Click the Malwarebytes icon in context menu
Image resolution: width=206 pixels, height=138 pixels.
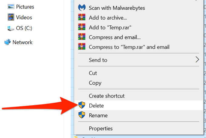pyautogui.click(x=81, y=8)
